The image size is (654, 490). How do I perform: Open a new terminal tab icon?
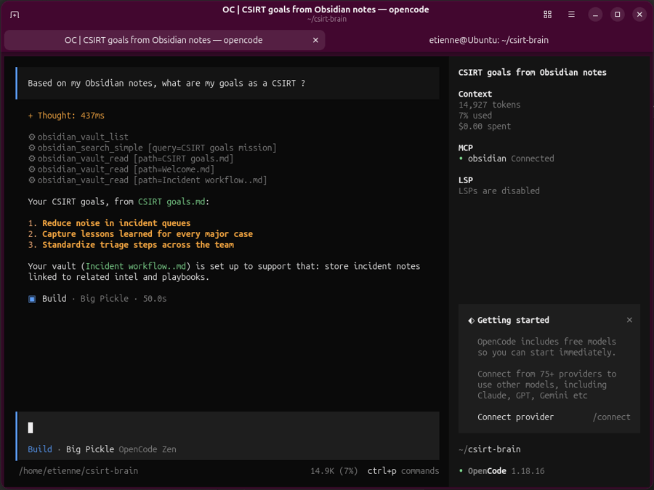[x=15, y=15]
